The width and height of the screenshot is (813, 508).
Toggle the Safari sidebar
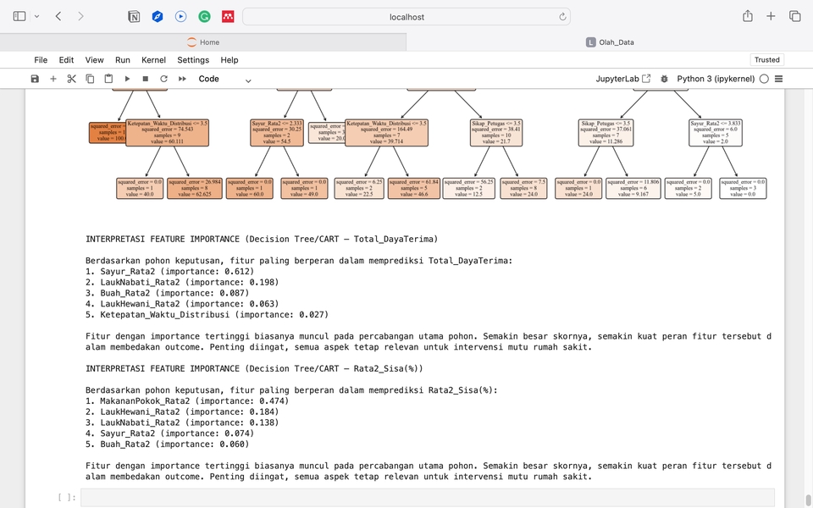pyautogui.click(x=19, y=16)
